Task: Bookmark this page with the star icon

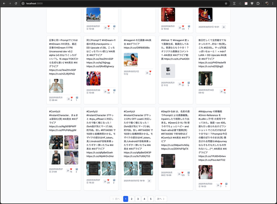Action: pyautogui.click(x=226, y=3)
